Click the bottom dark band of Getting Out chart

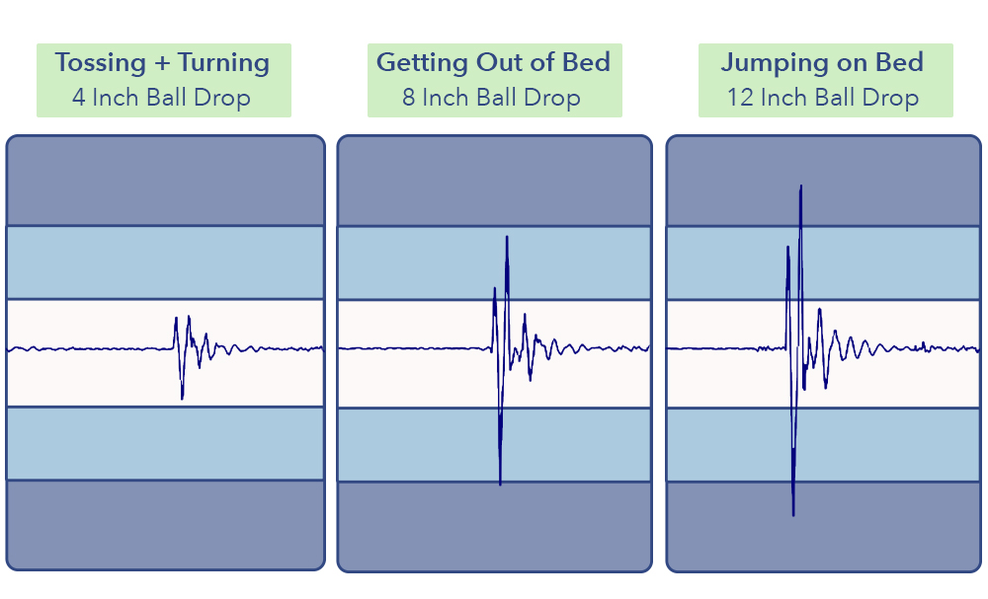pyautogui.click(x=495, y=527)
